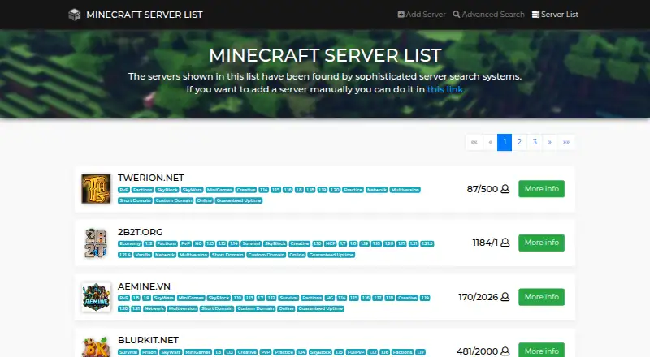Image resolution: width=650 pixels, height=357 pixels.
Task: Select the Custom Domain tag on AEMINE.VN
Action: pyautogui.click(x=256, y=308)
